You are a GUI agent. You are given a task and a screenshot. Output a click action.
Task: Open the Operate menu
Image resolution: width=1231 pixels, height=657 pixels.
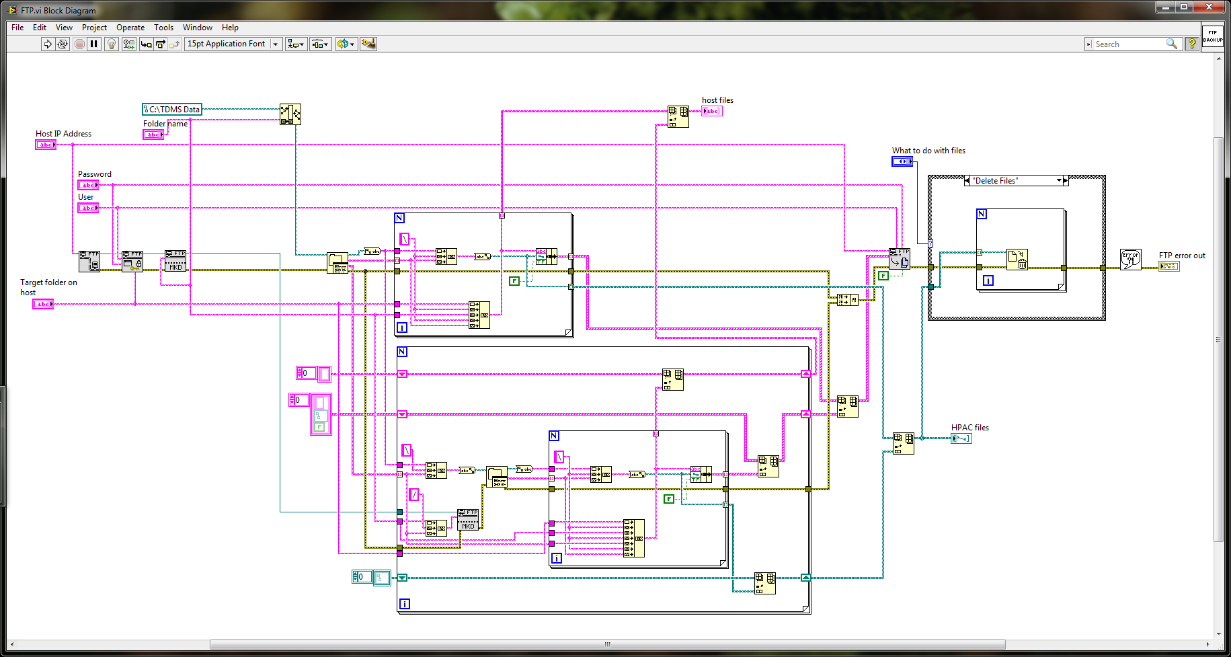click(130, 28)
